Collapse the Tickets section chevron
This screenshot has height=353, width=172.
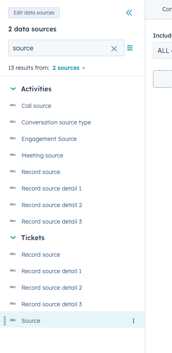point(13,238)
